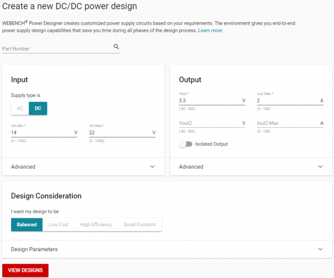Choose the High Efficiency design option

click(96, 225)
